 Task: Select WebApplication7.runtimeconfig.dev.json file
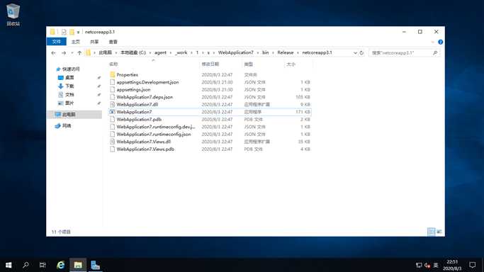[156, 127]
